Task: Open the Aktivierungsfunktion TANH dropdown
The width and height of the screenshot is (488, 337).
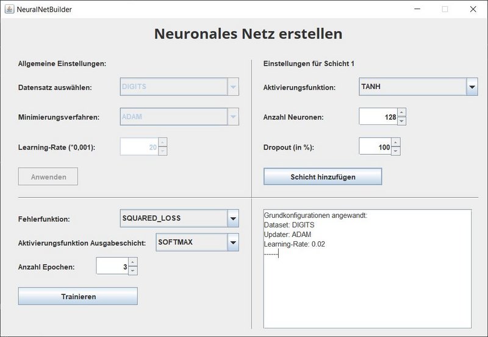Action: pos(472,87)
